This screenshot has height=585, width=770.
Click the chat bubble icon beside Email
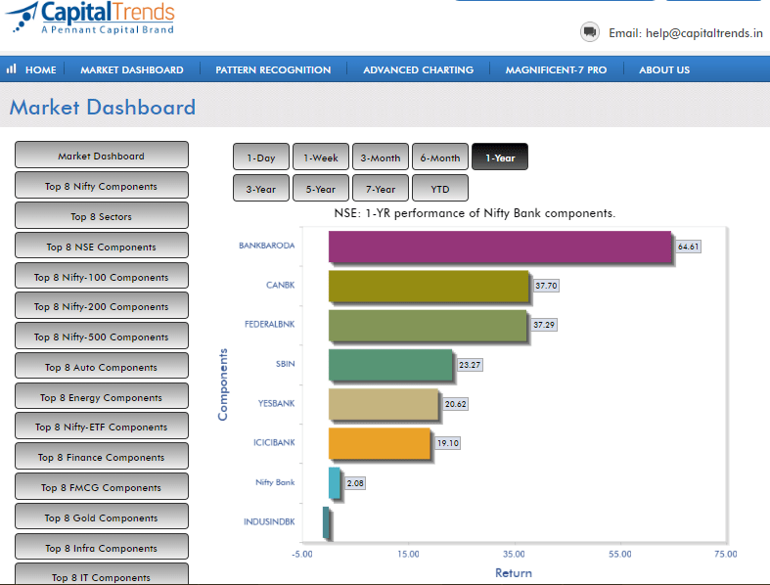589,32
